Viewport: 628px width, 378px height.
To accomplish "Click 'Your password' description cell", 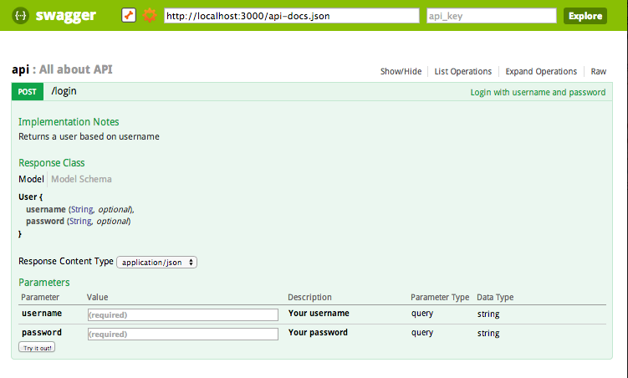I will 318,332.
